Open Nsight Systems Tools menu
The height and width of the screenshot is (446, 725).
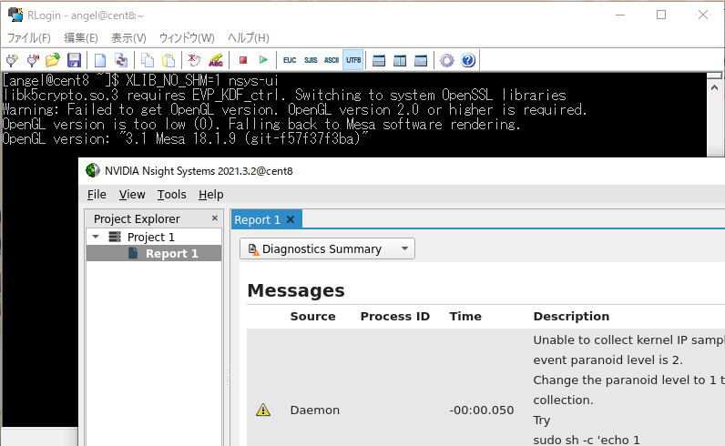[171, 195]
